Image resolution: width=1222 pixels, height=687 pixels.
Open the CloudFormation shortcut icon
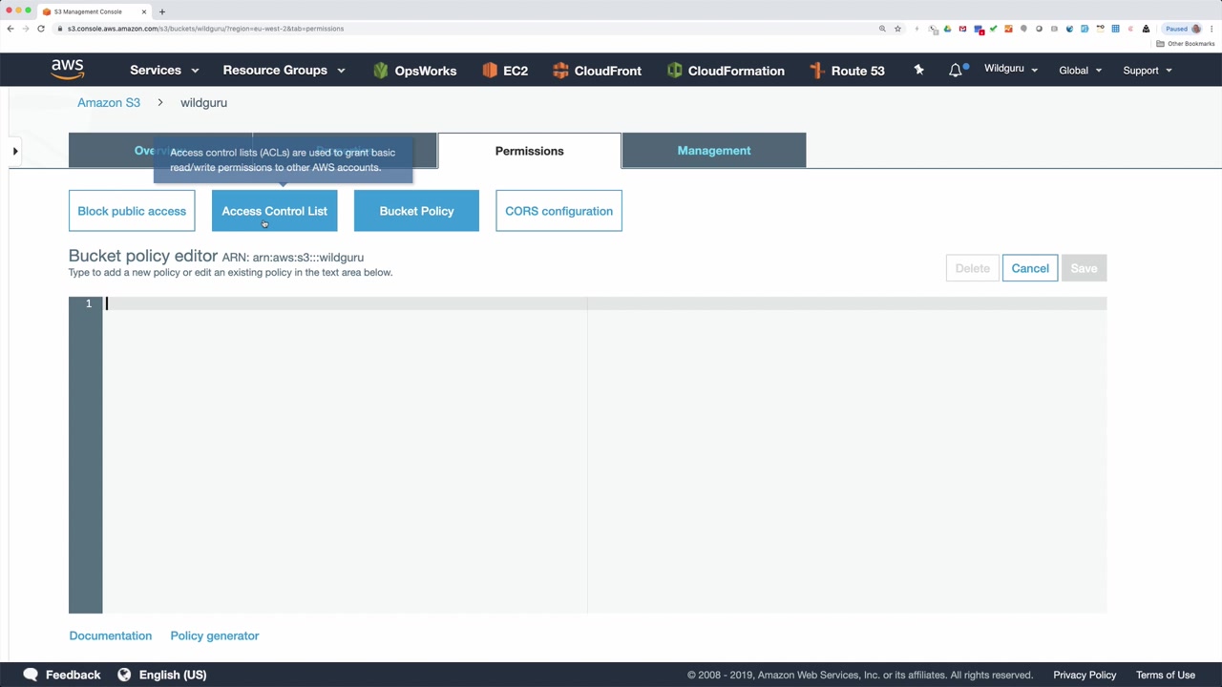point(674,71)
